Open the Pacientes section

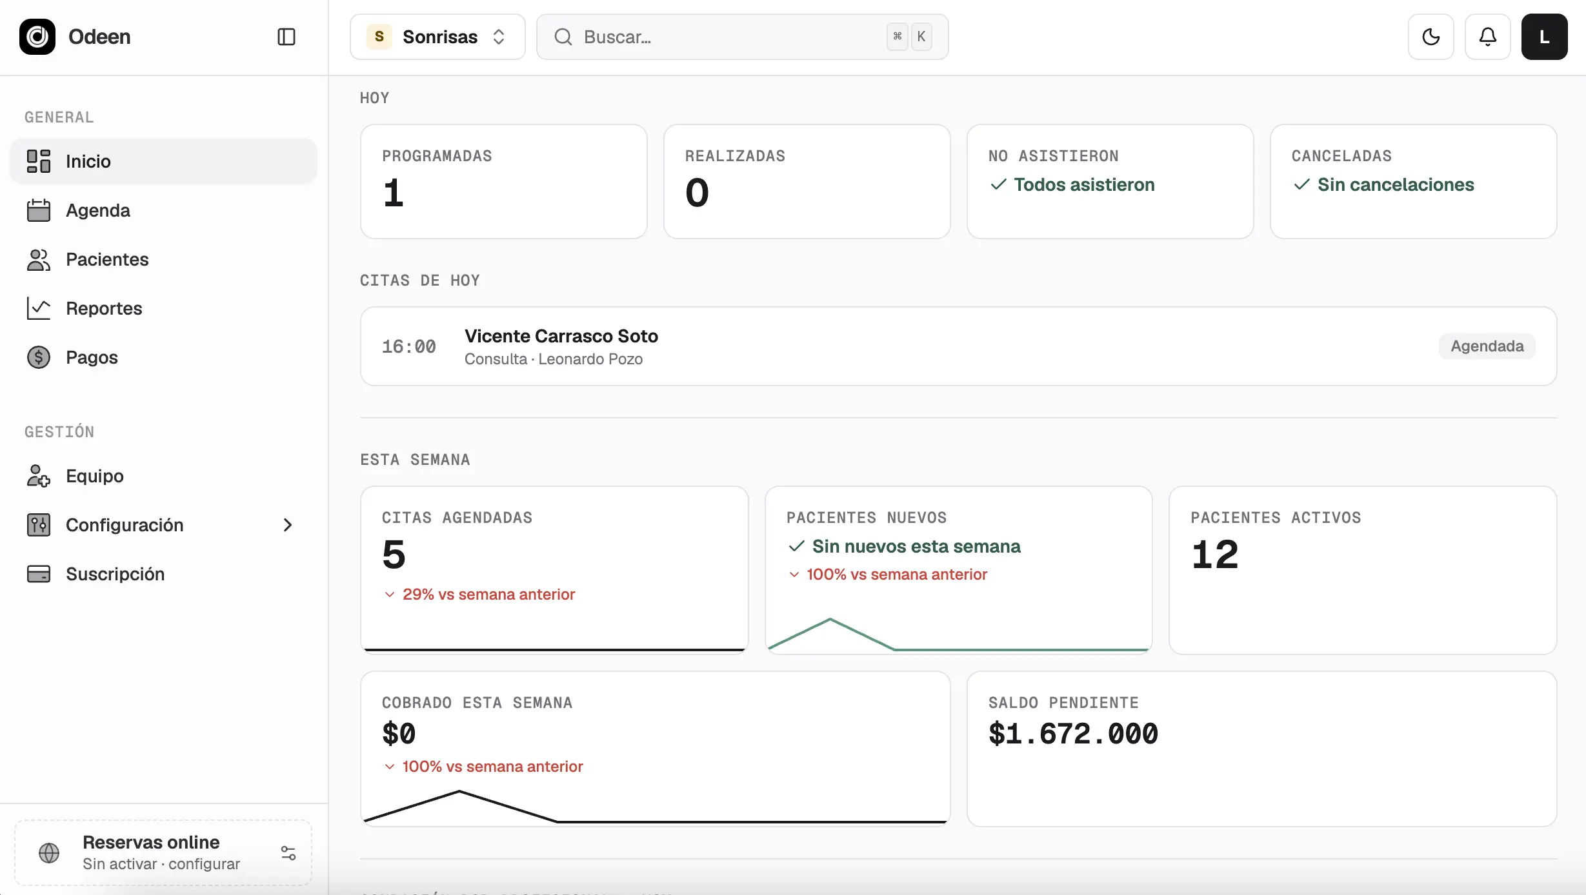point(163,259)
